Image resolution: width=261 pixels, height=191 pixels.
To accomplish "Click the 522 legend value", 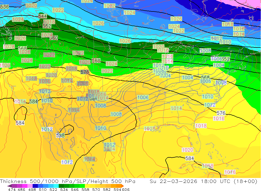I will coord(54,189).
